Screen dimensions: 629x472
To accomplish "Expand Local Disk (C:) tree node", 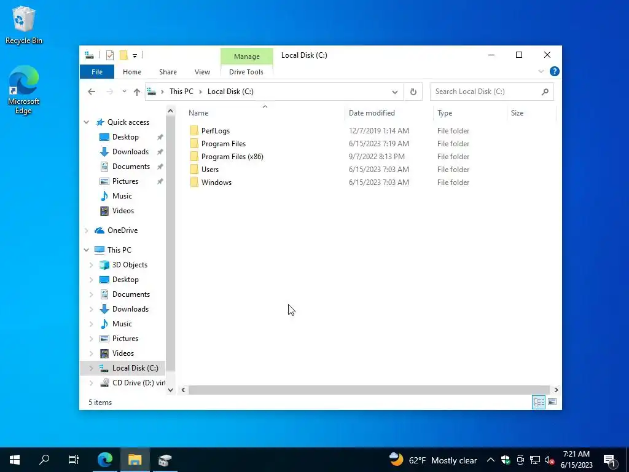I will (91, 368).
